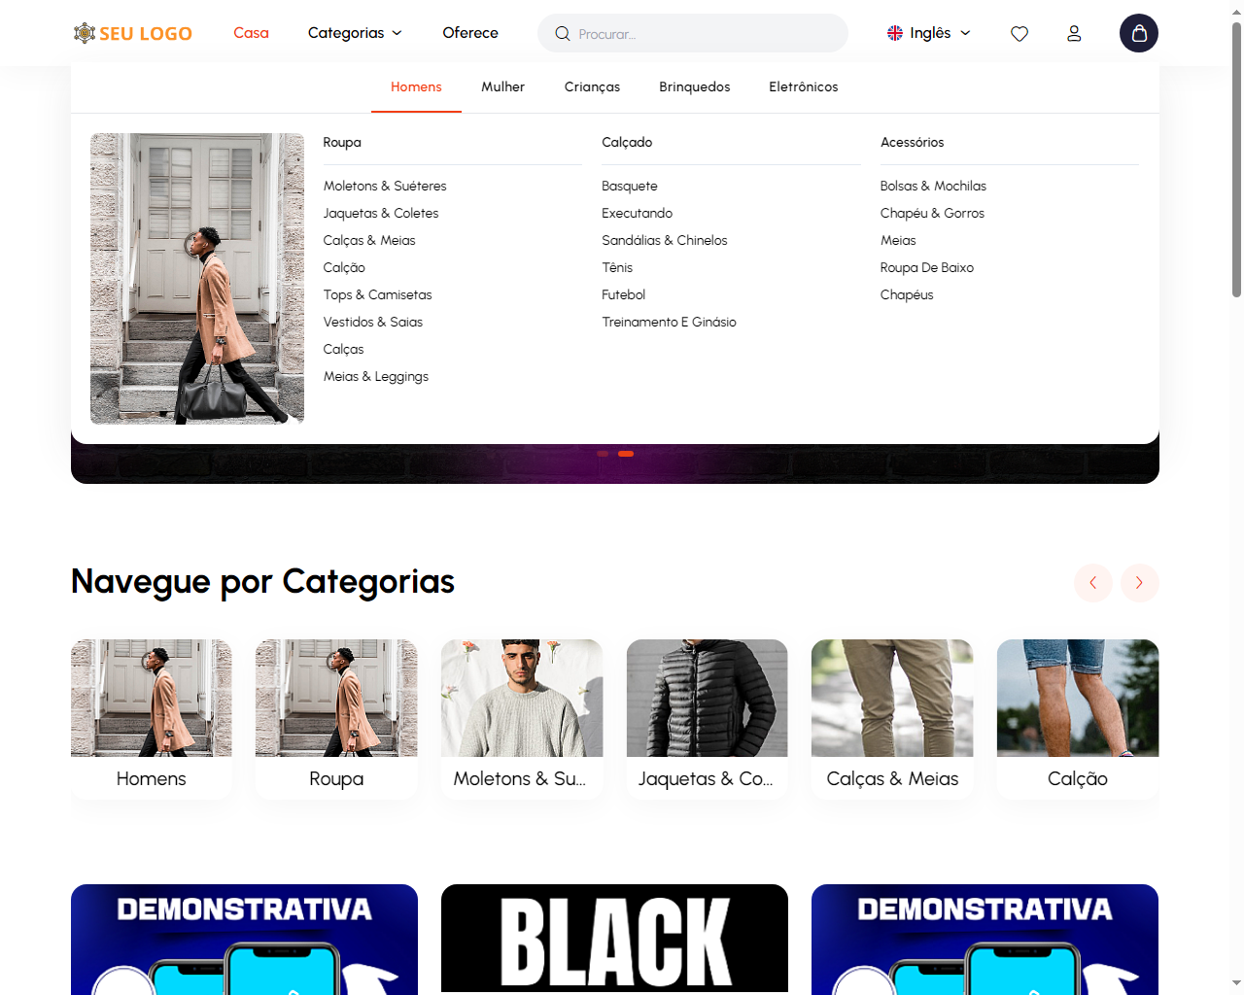
Task: Click into the Procurar search field
Action: pyautogui.click(x=705, y=34)
